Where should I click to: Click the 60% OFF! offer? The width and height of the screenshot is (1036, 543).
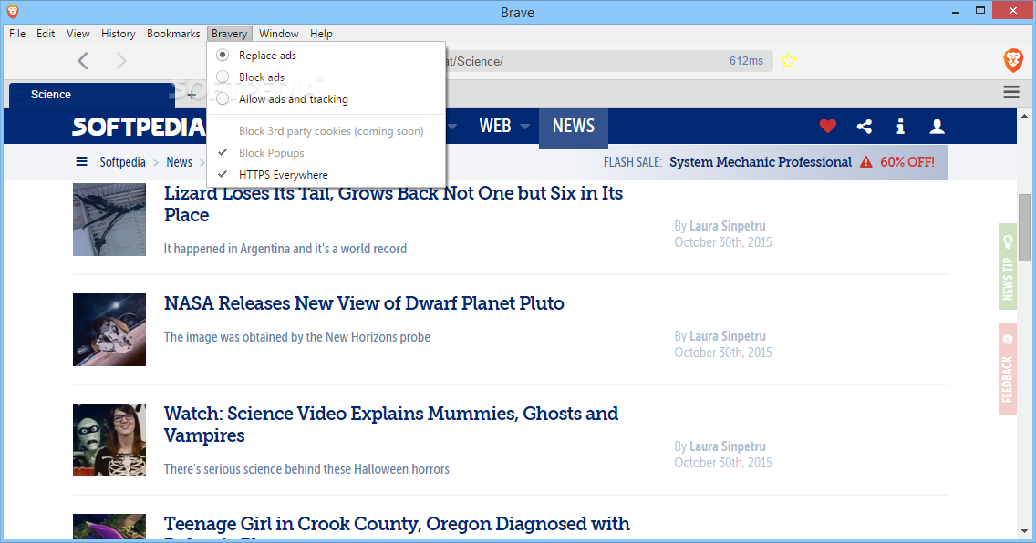pyautogui.click(x=907, y=162)
